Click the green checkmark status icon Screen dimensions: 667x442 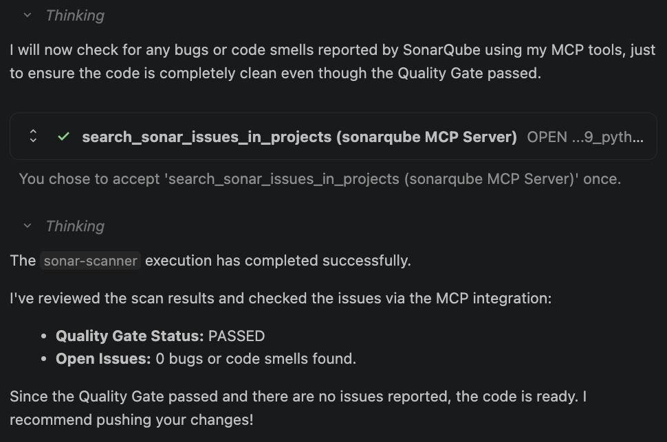tap(64, 137)
